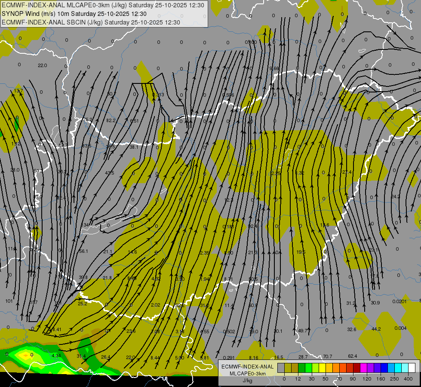This screenshot has width=421, height=387.
Task: Click the map value '1.12'
Action: point(16,144)
